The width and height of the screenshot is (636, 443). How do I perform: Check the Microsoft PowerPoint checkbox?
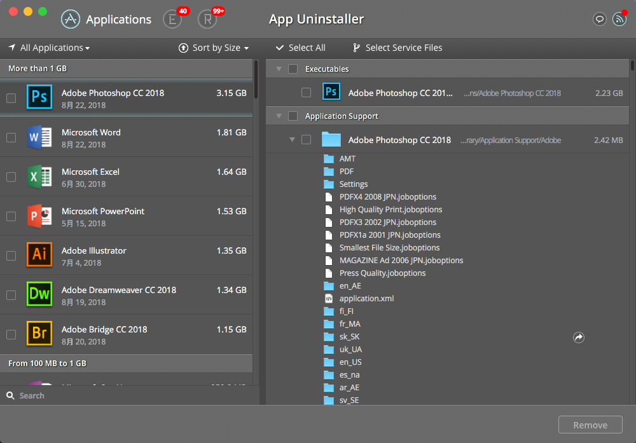[11, 216]
